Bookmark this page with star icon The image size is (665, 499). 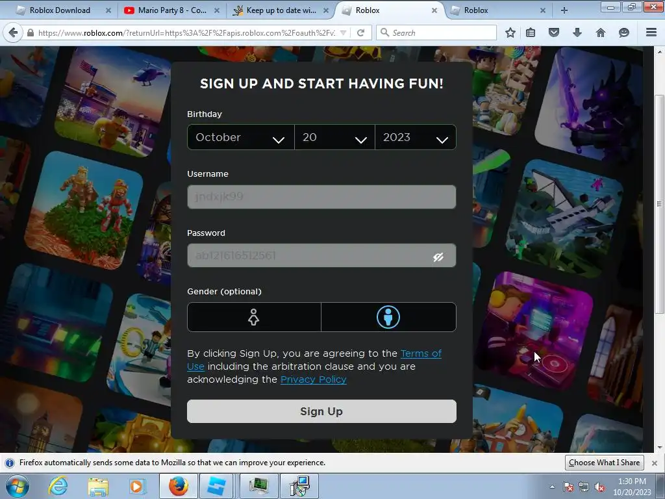point(510,32)
